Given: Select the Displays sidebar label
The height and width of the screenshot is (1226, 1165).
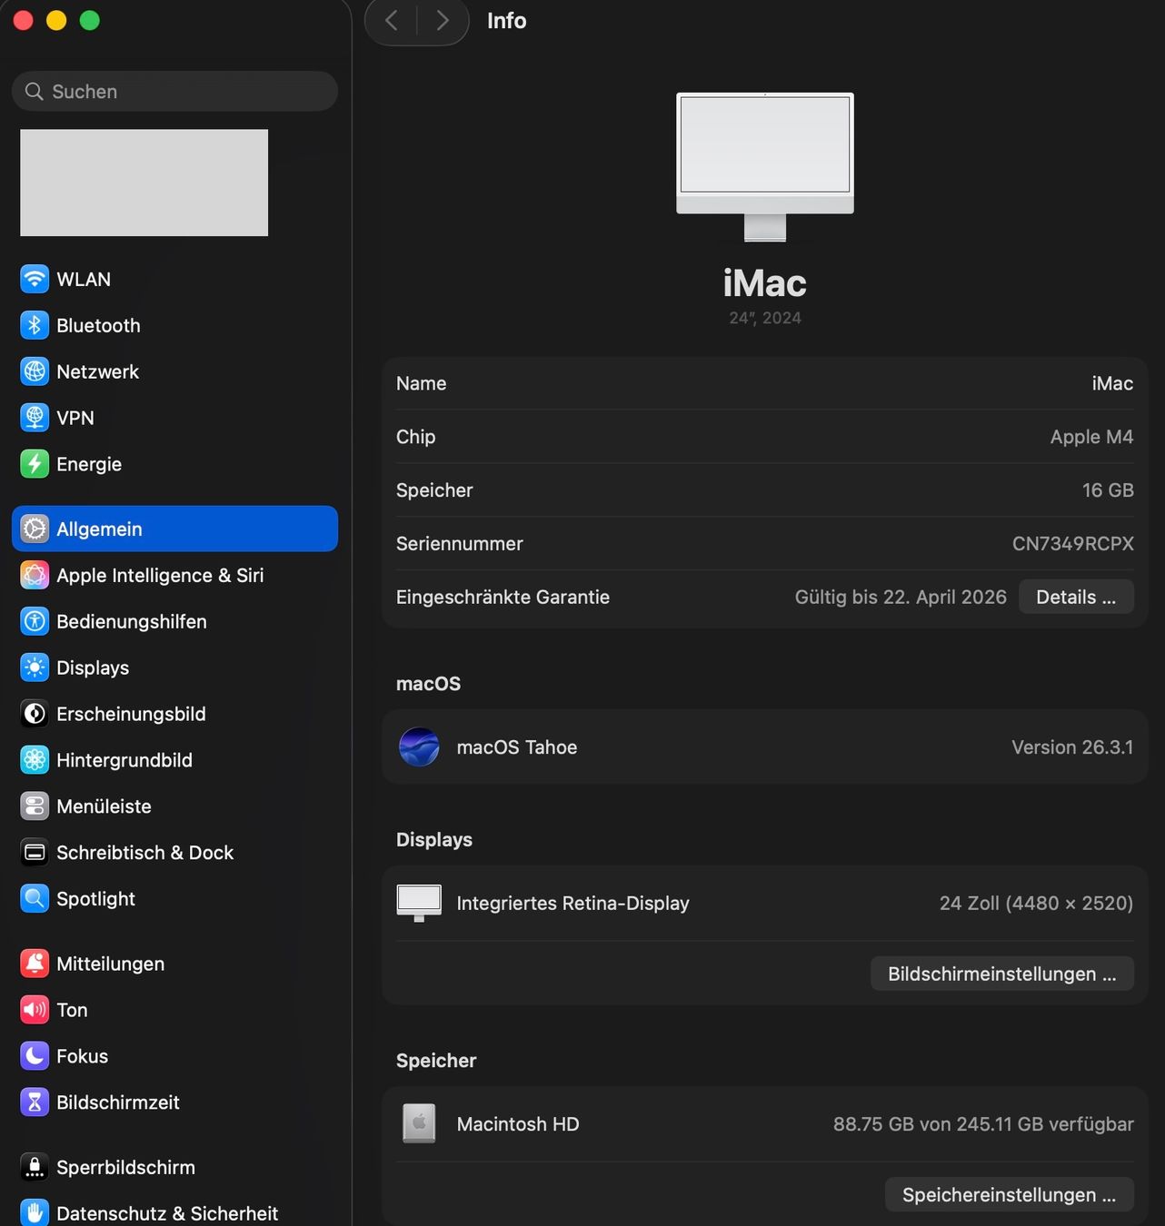Looking at the screenshot, I should point(93,667).
